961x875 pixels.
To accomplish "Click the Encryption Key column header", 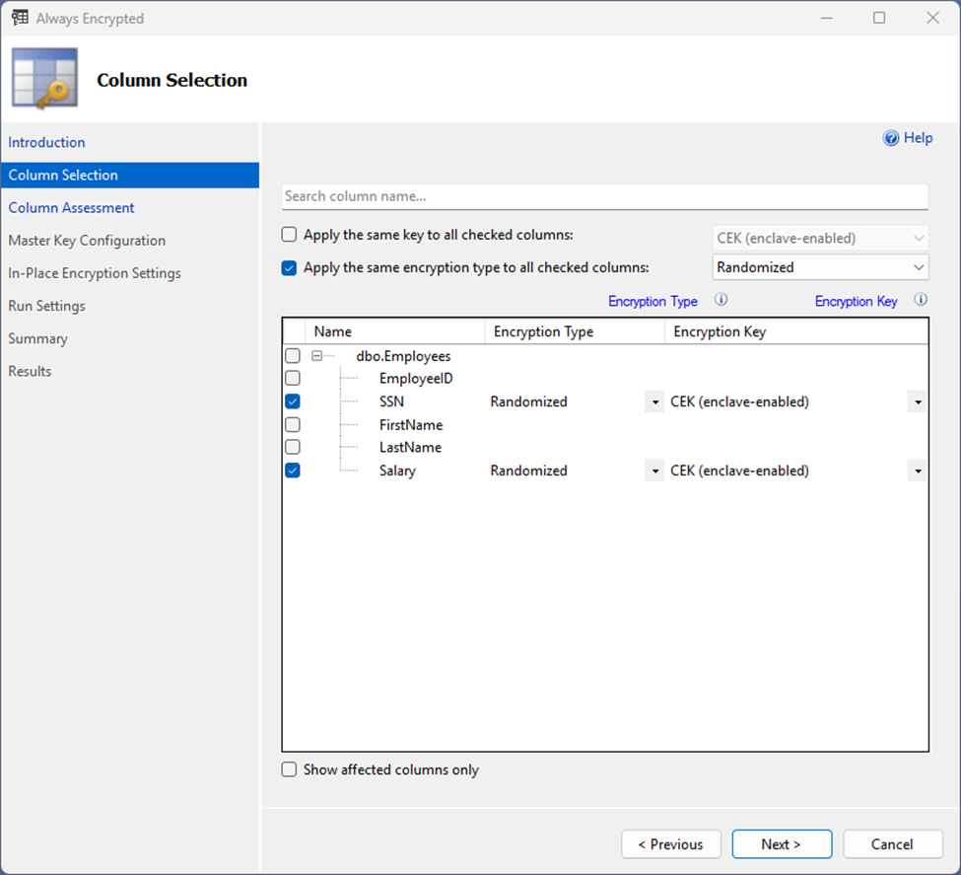I will pos(796,331).
